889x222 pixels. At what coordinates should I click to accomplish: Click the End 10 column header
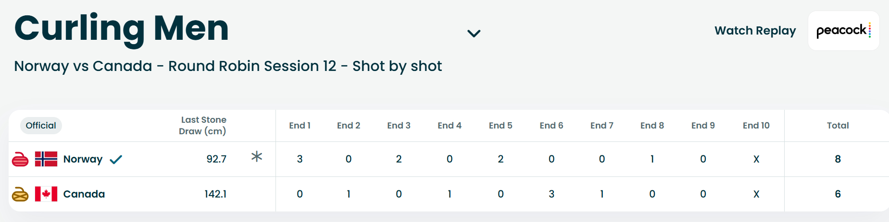pos(756,126)
